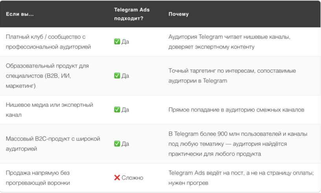
Task: Click 'Образовательный продукт для специалистов' cell
Action: (x=47, y=75)
